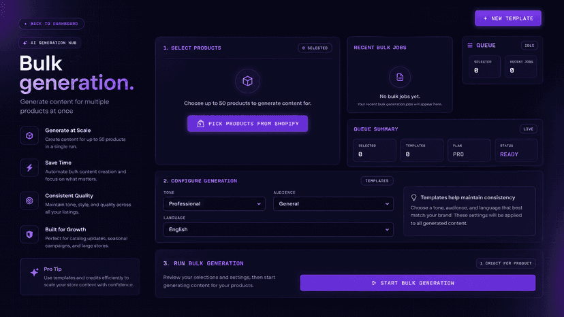Go back to dashboard
Image resolution: width=564 pixels, height=317 pixels.
pos(52,24)
